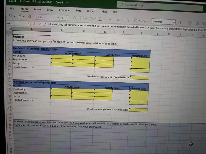
Task: Click the Search (Alt + Q) box
Action: pos(160,6)
